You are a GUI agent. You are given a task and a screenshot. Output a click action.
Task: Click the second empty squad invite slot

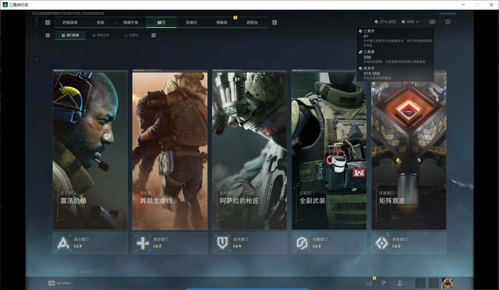434,283
